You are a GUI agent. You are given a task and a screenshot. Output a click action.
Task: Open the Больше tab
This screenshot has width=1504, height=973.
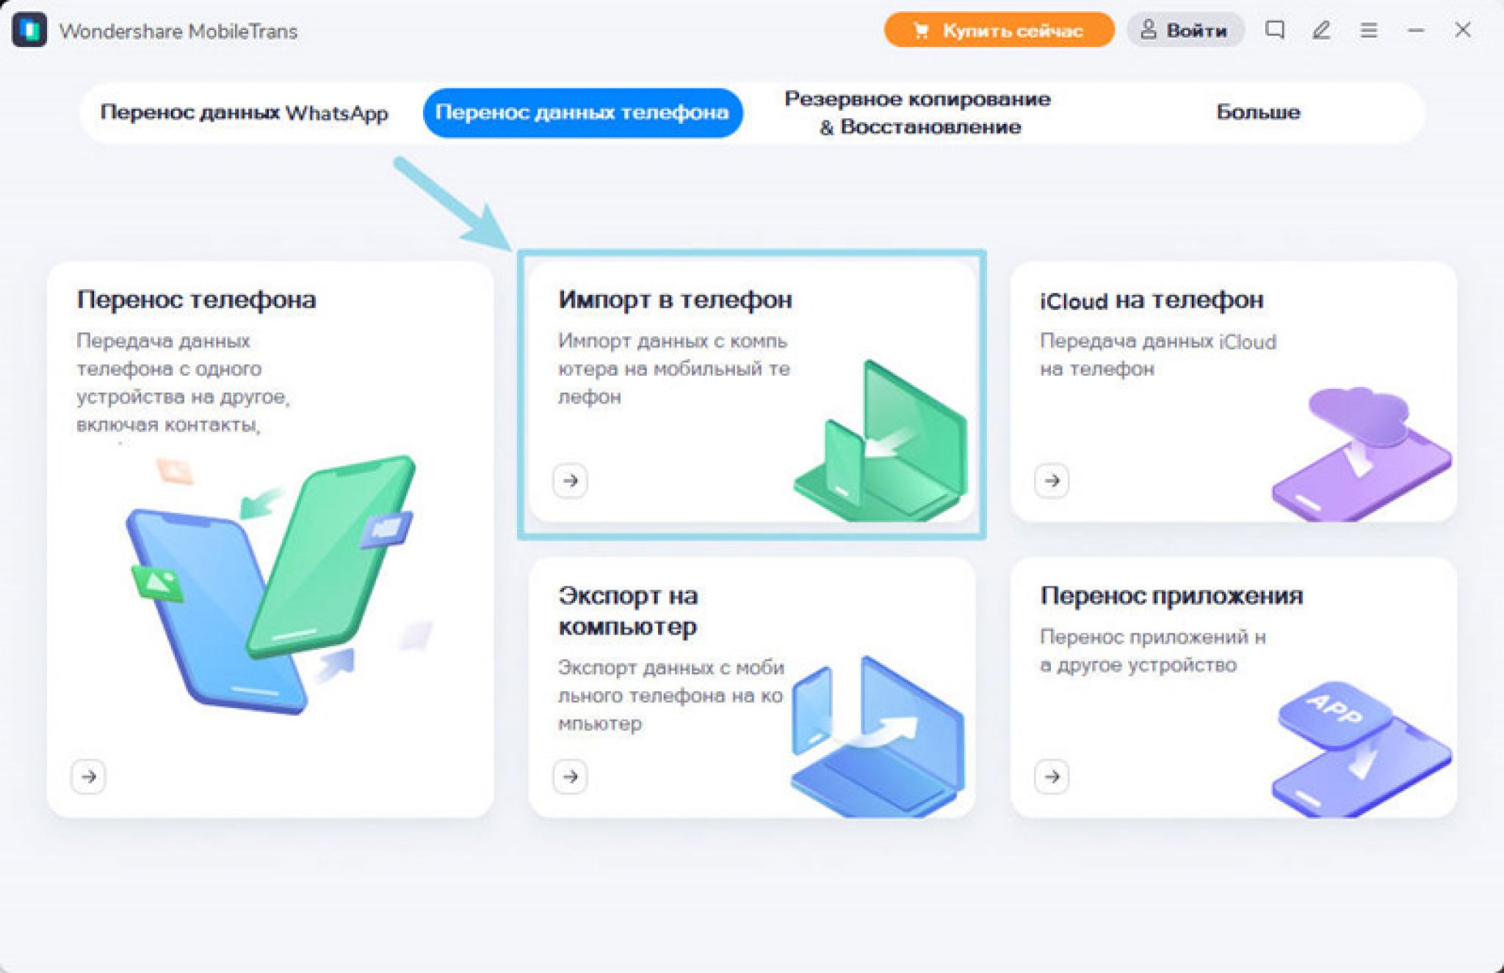coord(1258,112)
